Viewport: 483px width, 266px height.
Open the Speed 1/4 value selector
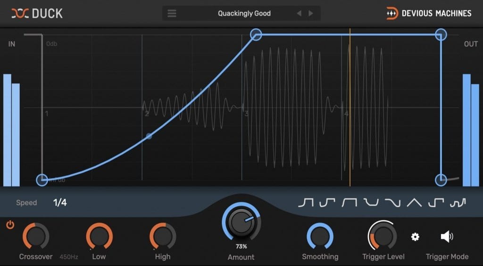pyautogui.click(x=60, y=202)
